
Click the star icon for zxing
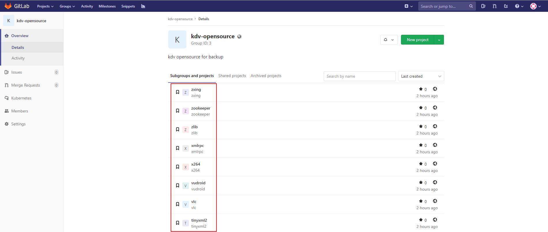click(421, 89)
